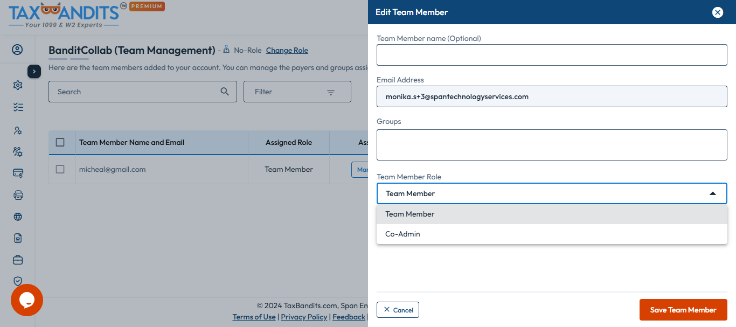
Task: Click the Groups input box
Action: tap(552, 144)
